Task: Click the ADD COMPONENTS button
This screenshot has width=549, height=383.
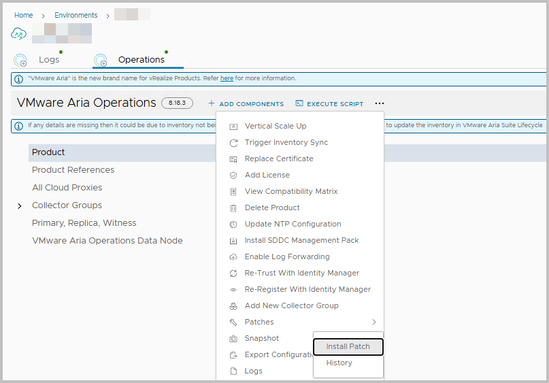Action: point(246,104)
